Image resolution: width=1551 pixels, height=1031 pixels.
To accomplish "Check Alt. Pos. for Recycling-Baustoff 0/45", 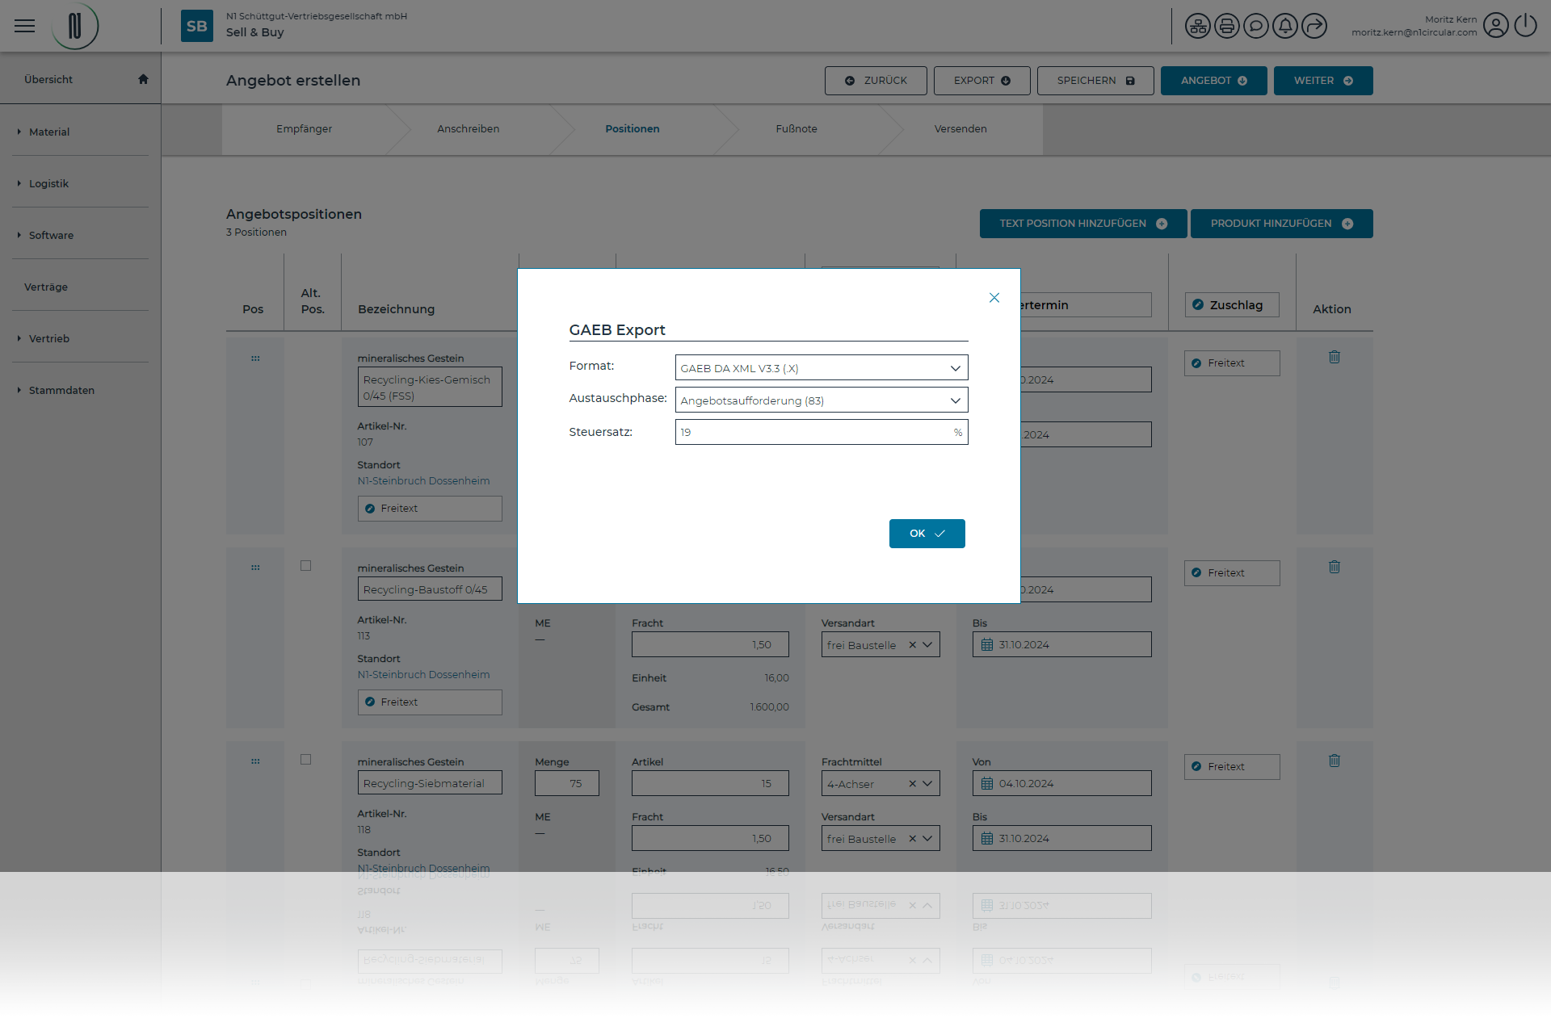I will click(305, 566).
